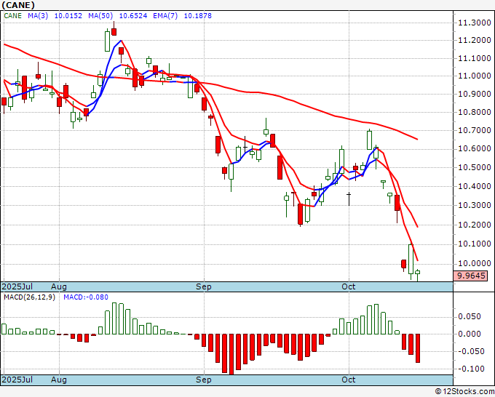Click the current price tag 9.9645
Screen dimensions: 495x397
point(470,276)
